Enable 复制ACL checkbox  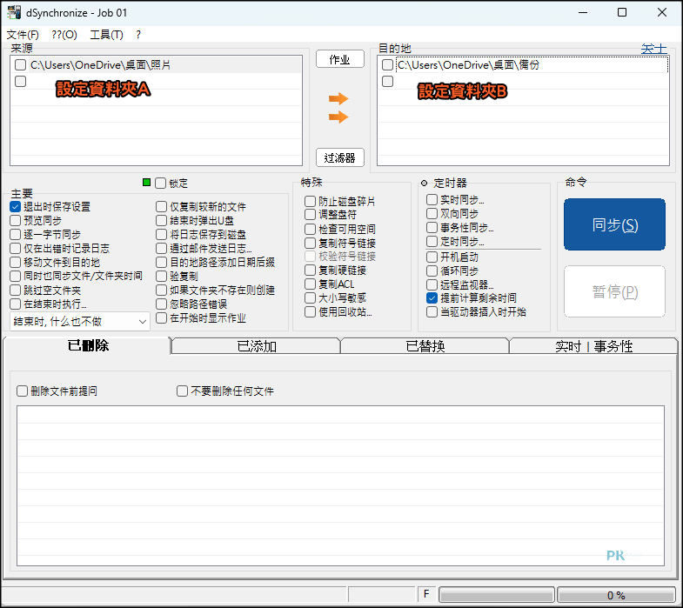pyautogui.click(x=310, y=284)
